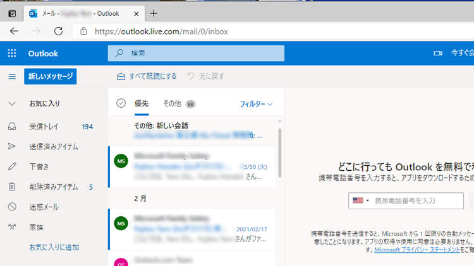Open the message dated 2021/02/17

point(191,229)
